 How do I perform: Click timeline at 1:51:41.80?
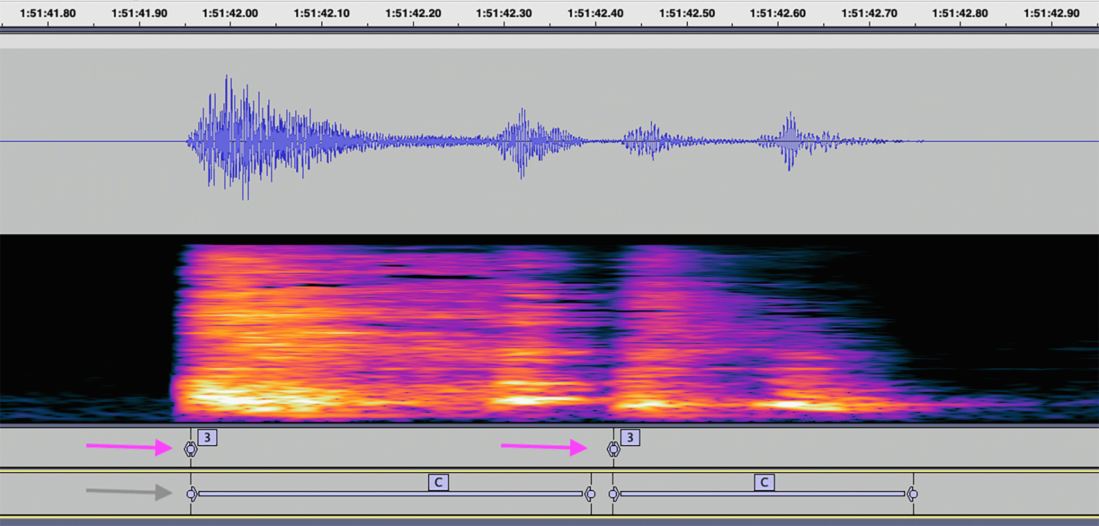pyautogui.click(x=48, y=13)
